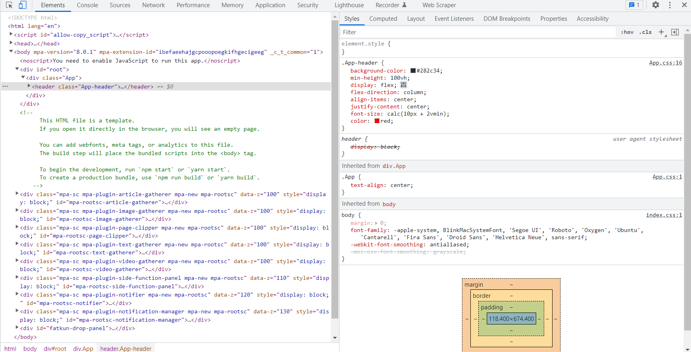Switch to the Console tab

[x=87, y=5]
